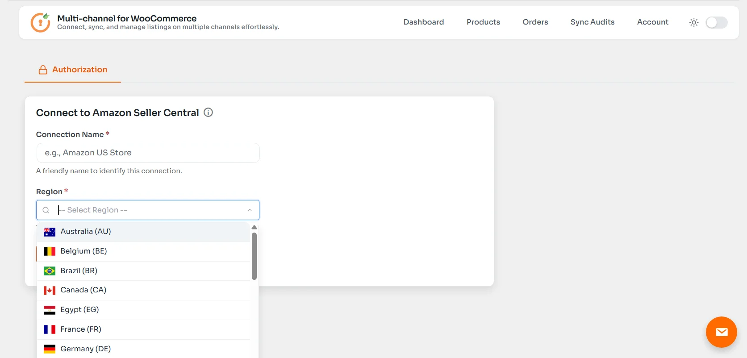This screenshot has height=358, width=747.
Task: Open the Products menu
Action: click(x=483, y=22)
